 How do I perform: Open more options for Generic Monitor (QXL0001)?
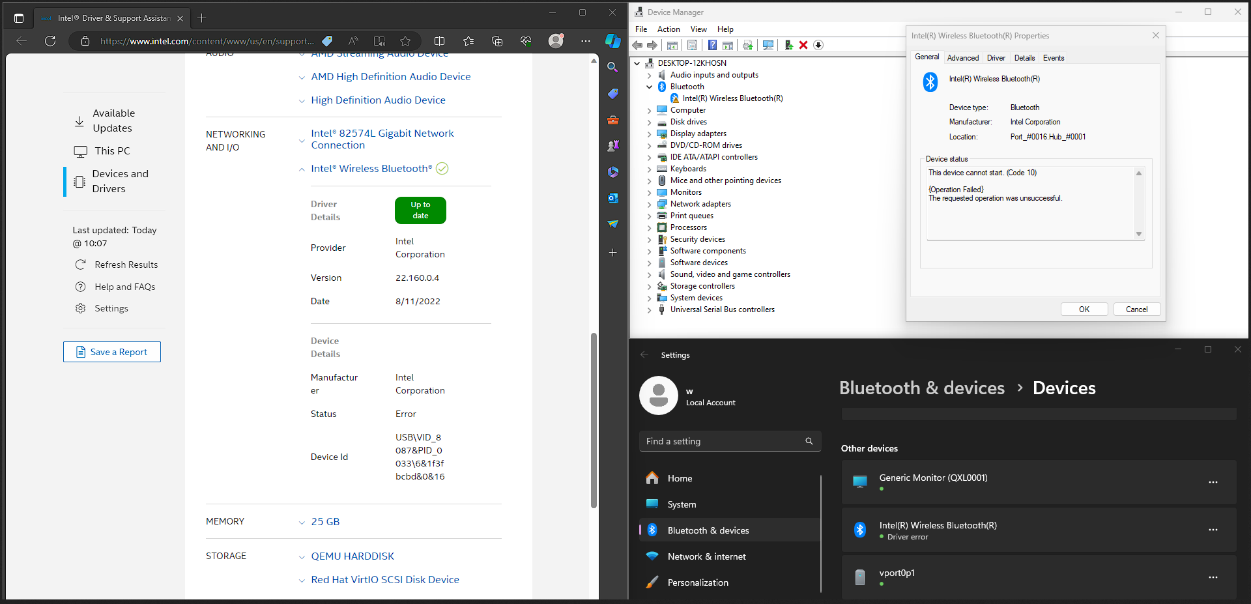click(1213, 482)
